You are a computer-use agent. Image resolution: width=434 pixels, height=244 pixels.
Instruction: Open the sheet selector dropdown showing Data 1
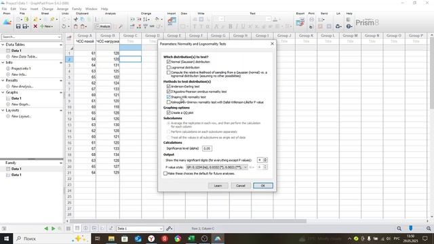pyautogui.click(x=140, y=228)
